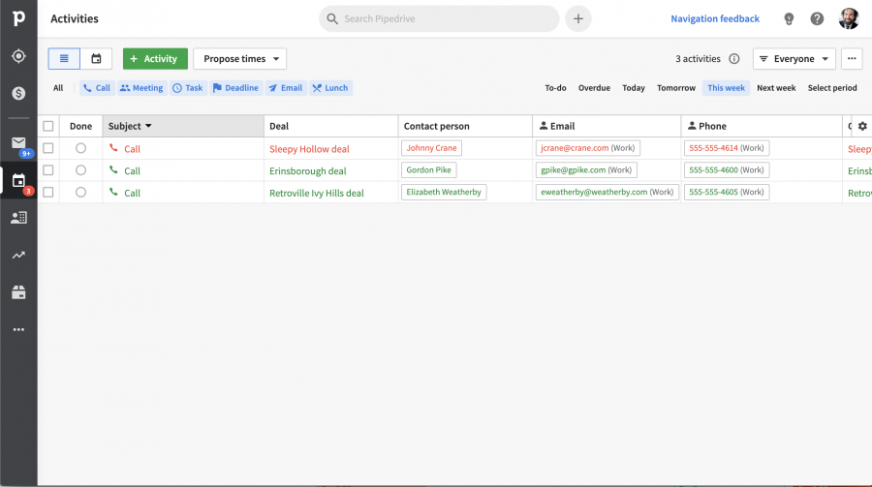The image size is (872, 487).
Task: Mark Erinsborough call as done
Action: click(80, 170)
